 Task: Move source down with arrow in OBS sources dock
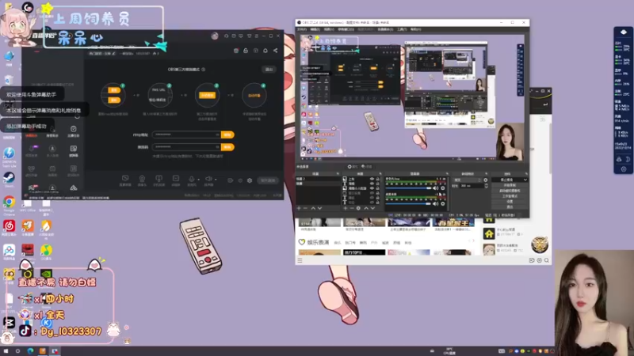[372, 208]
